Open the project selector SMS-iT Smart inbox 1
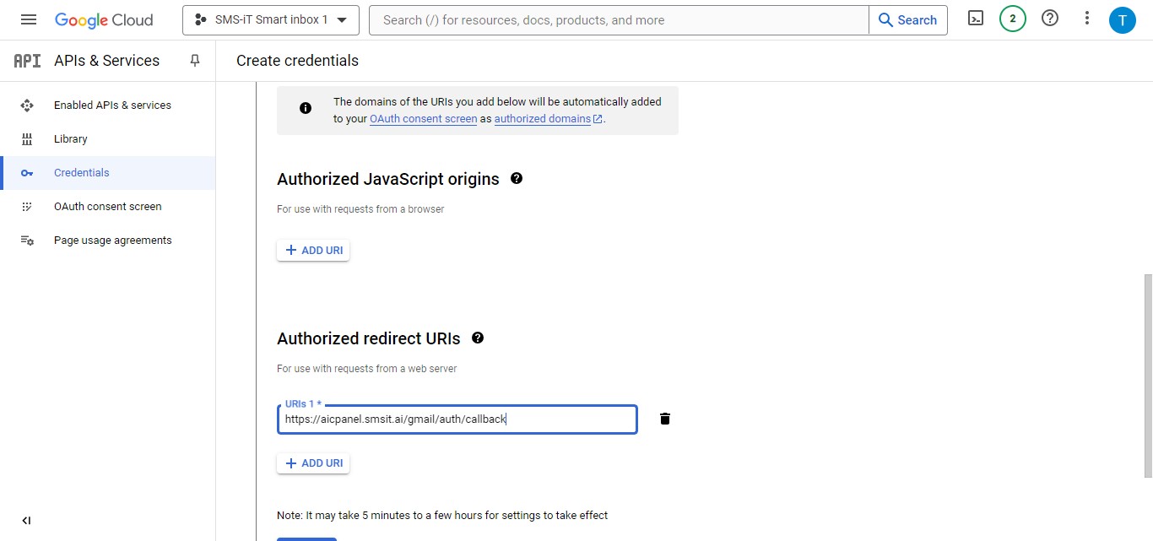1153x541 pixels. coord(270,19)
